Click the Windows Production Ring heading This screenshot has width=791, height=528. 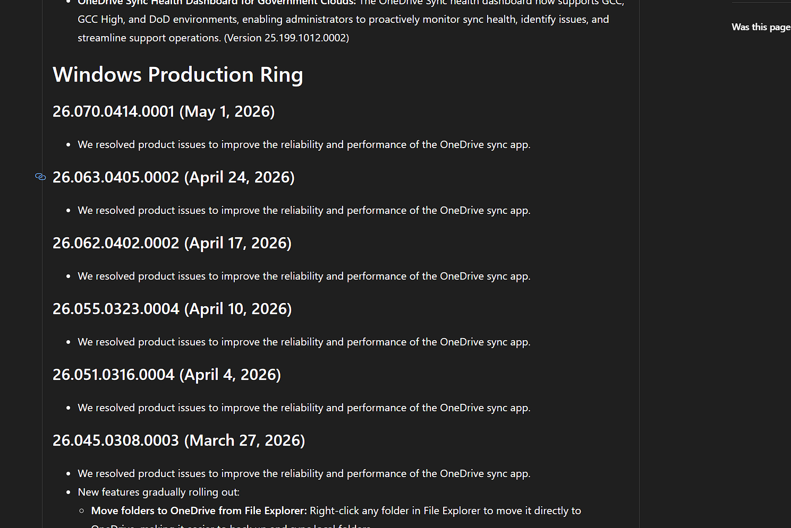(178, 75)
